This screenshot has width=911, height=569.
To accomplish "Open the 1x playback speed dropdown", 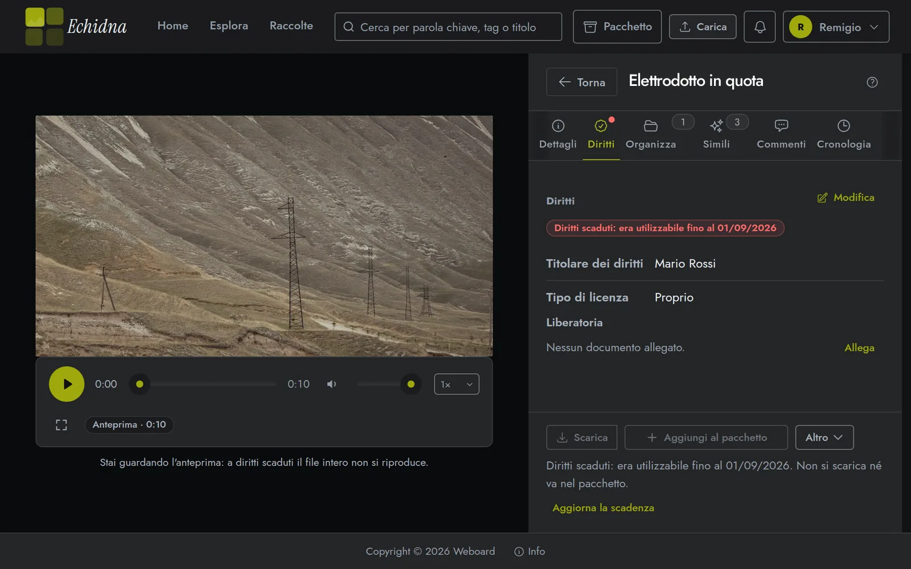I will pos(457,384).
